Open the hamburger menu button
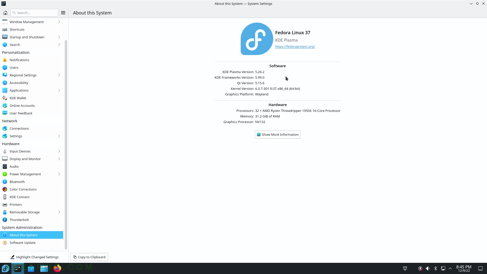 point(63,13)
